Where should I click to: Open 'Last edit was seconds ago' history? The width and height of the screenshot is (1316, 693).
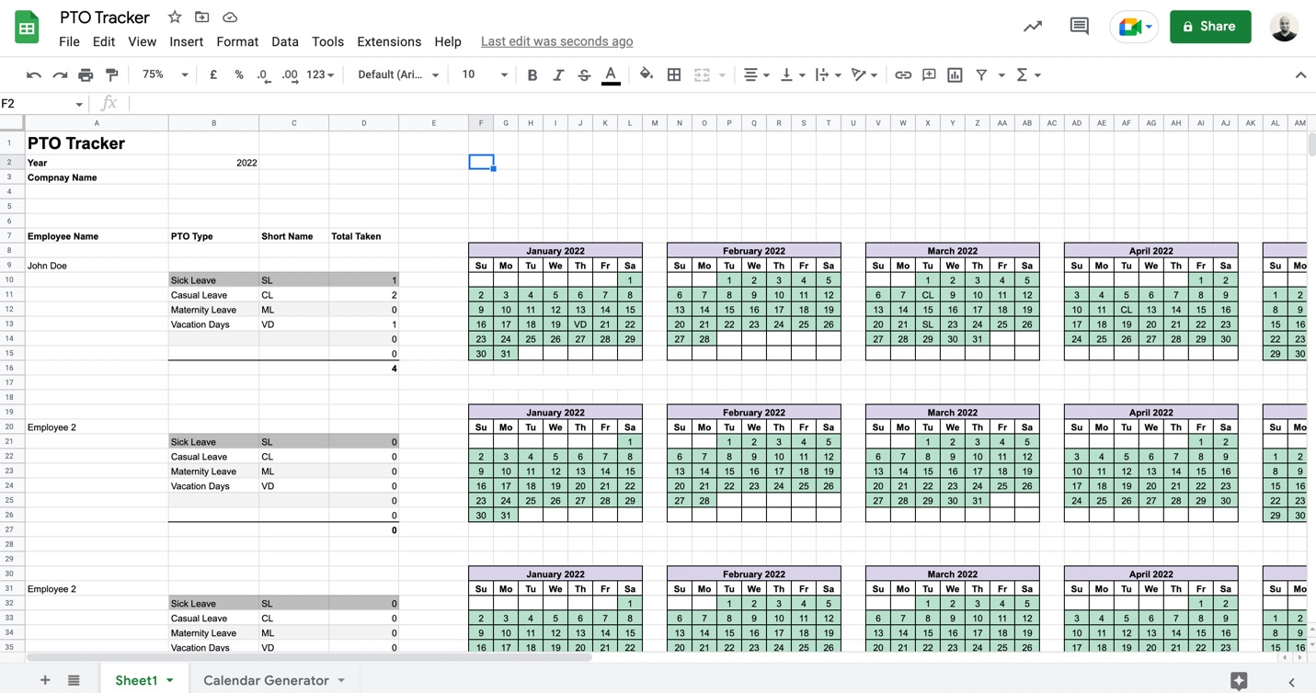556,41
